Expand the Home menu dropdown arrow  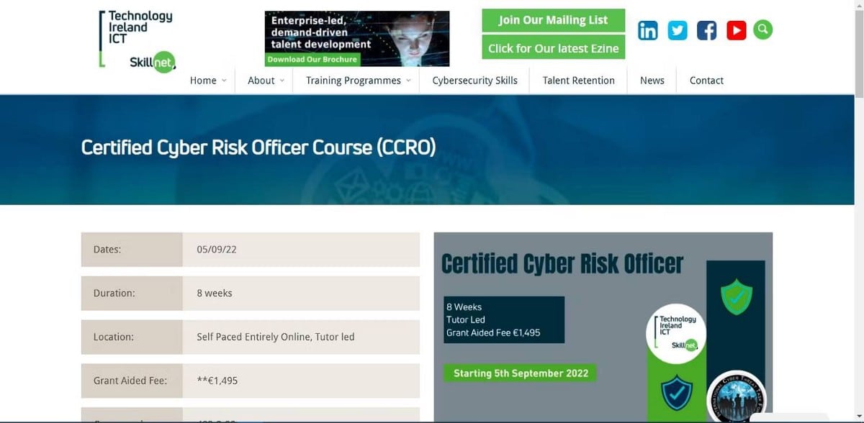click(224, 81)
